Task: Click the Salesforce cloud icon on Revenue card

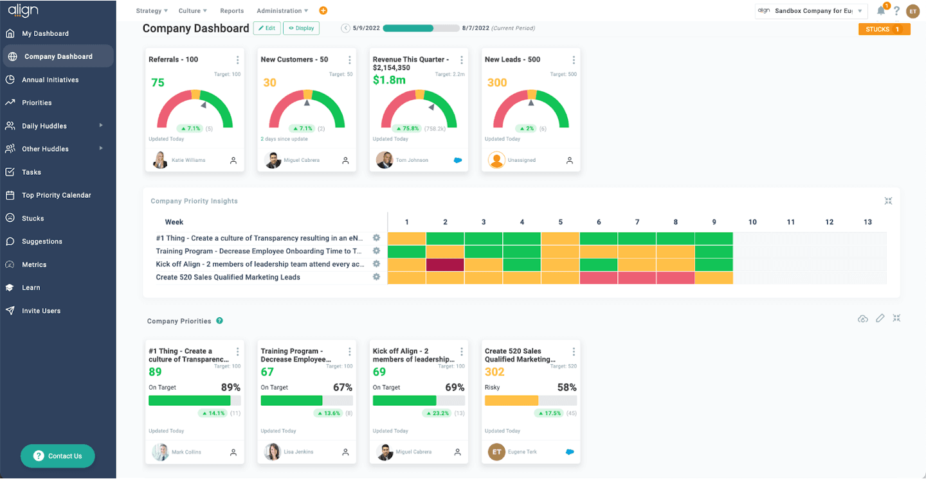Action: 458,161
